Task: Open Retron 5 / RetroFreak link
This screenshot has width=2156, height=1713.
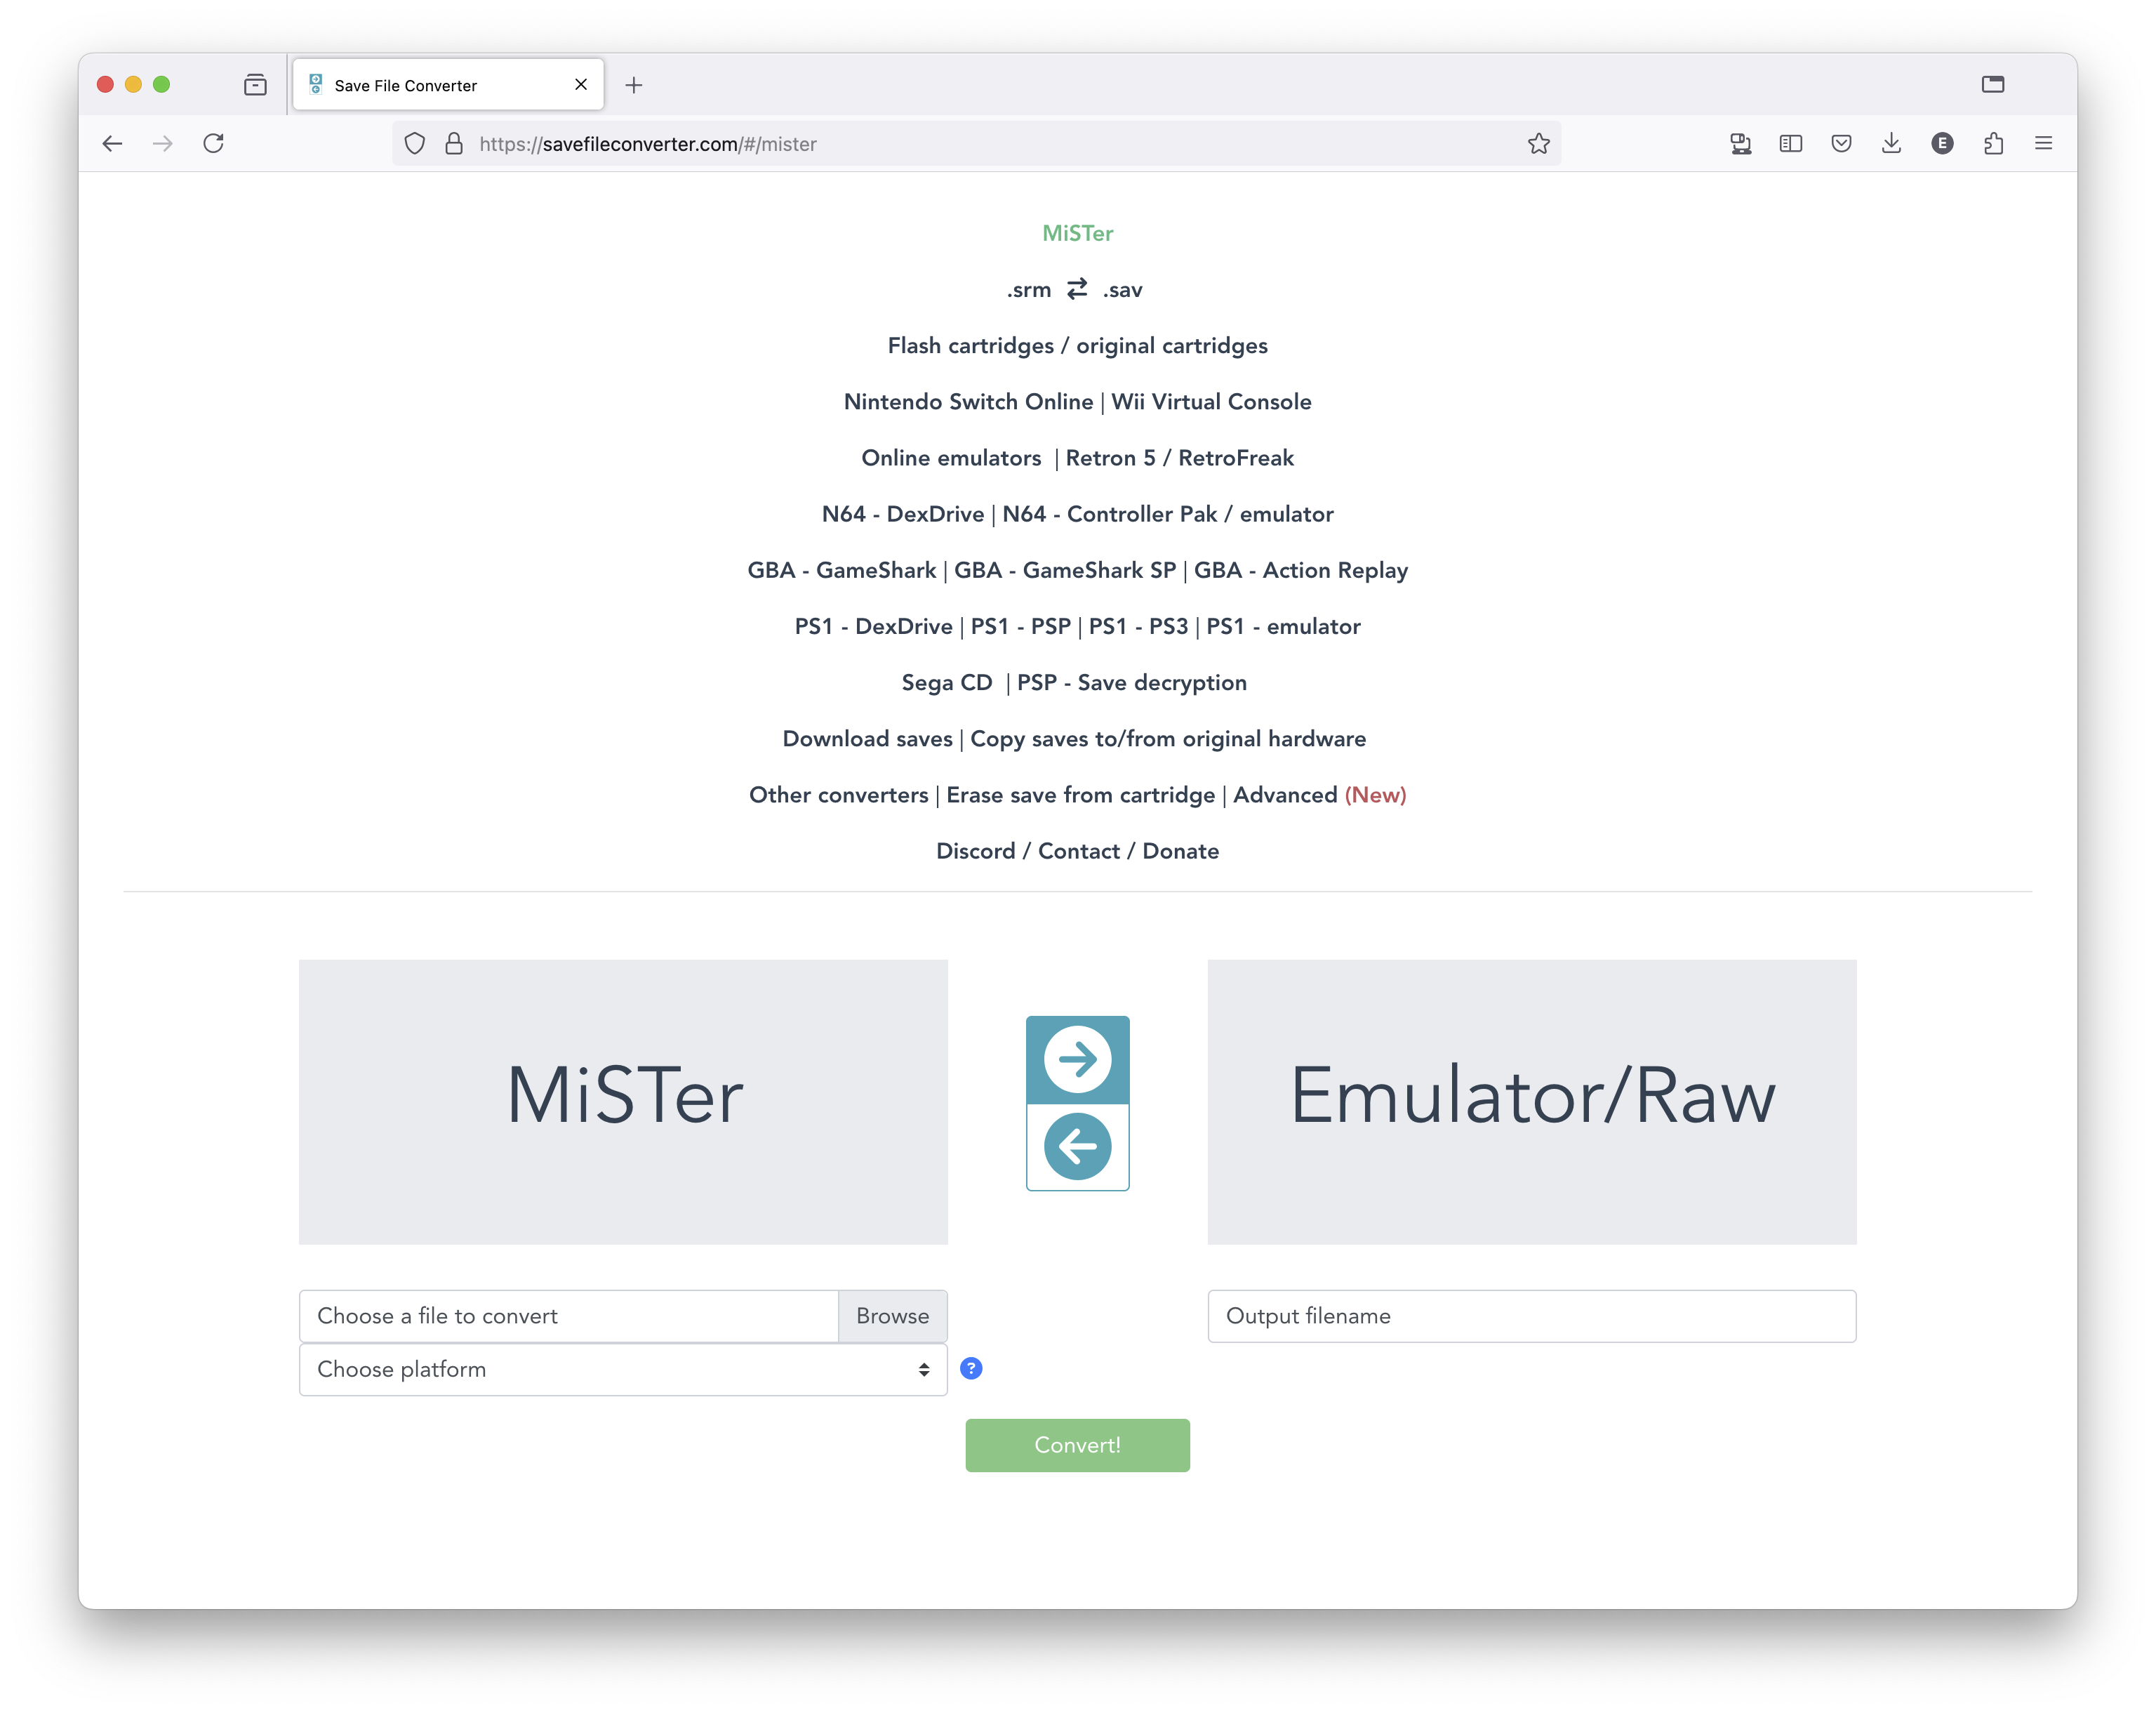Action: (x=1180, y=457)
